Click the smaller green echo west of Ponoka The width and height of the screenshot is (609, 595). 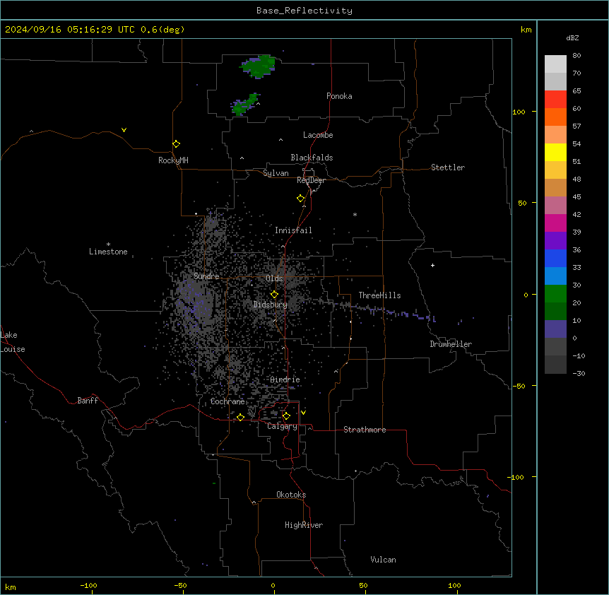click(244, 105)
